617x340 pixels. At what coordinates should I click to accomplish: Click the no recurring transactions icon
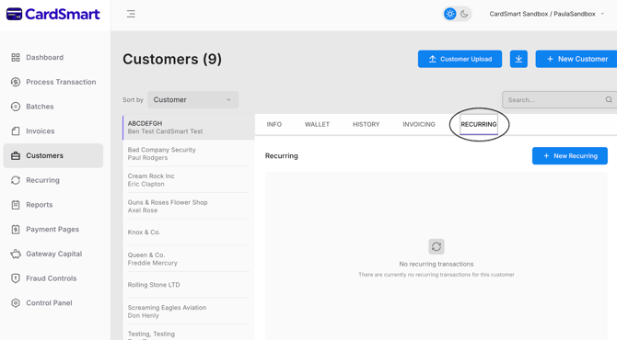click(x=437, y=246)
